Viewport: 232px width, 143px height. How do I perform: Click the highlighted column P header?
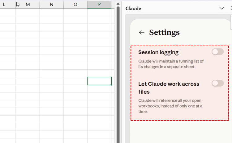point(99,4)
